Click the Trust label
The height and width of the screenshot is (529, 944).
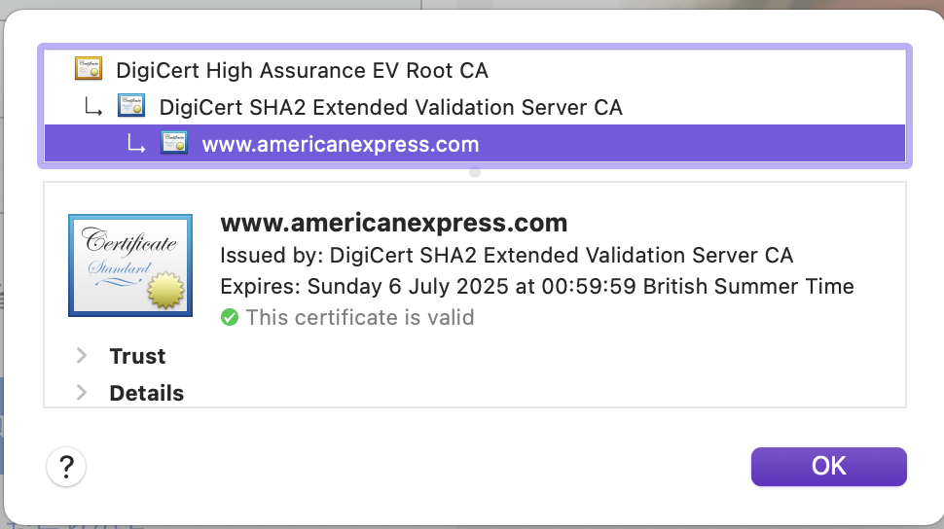coord(137,356)
